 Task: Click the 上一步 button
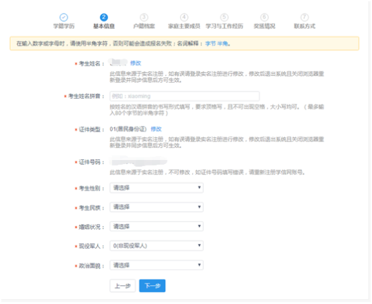pos(123,286)
